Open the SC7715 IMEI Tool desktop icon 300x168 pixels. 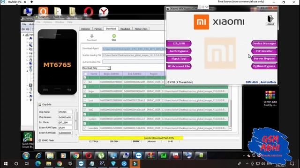(x=270, y=95)
